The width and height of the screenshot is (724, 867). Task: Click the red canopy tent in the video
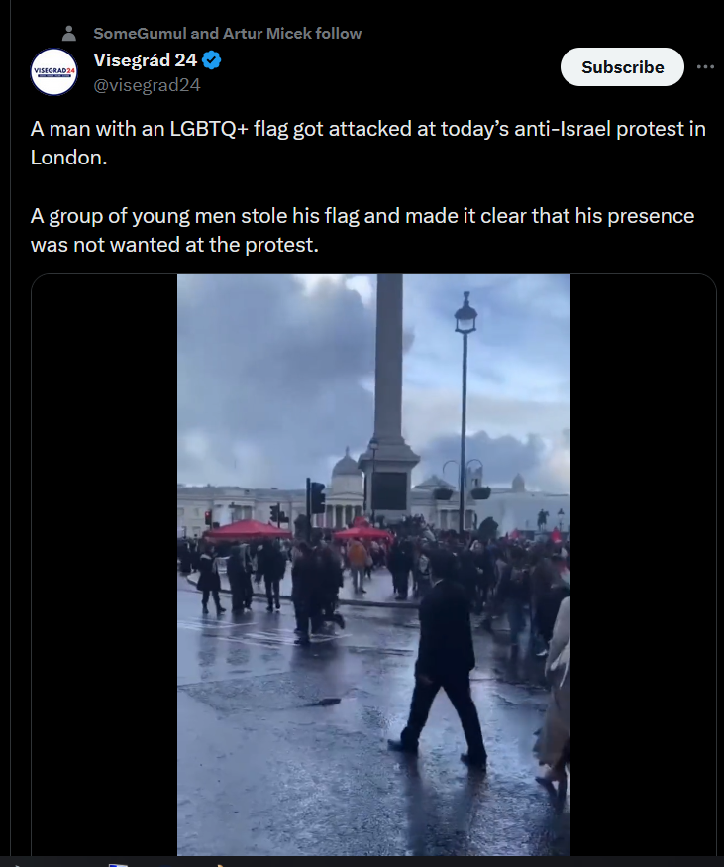(247, 530)
